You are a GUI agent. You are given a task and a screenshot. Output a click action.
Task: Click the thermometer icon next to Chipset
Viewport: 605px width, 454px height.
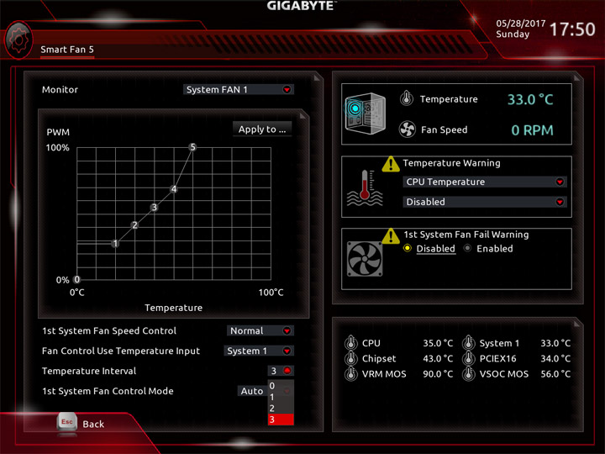click(x=350, y=358)
